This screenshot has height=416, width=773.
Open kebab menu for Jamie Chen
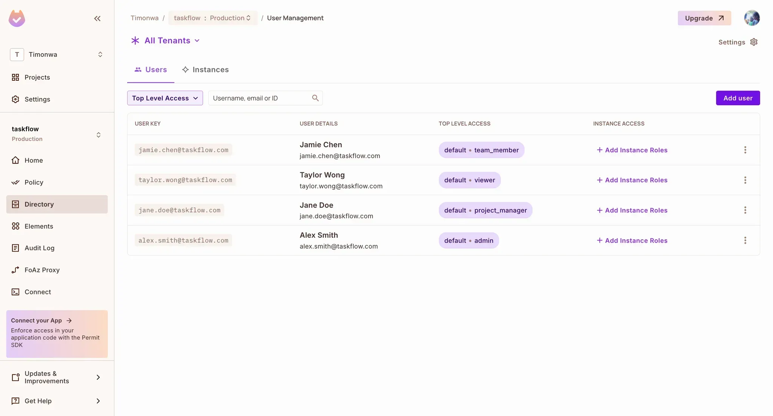[x=745, y=150]
